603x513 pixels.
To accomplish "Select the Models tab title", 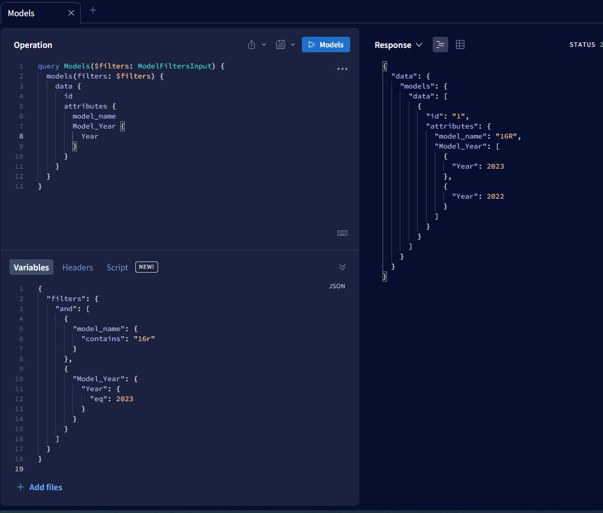I will coord(22,13).
